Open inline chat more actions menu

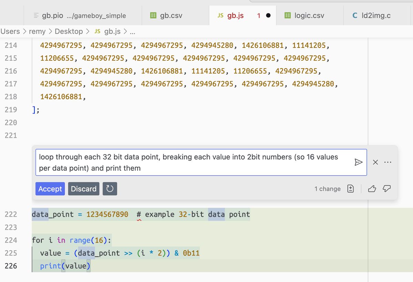point(388,162)
